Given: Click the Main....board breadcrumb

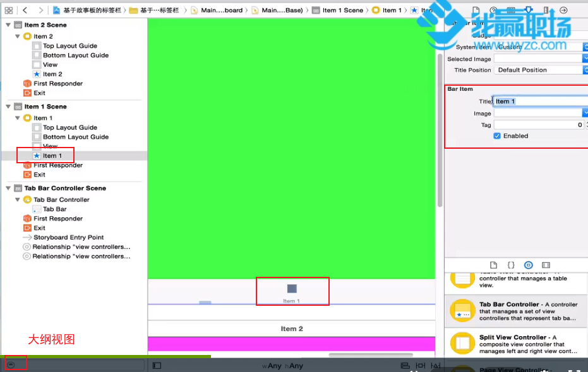Looking at the screenshot, I should click(x=217, y=10).
